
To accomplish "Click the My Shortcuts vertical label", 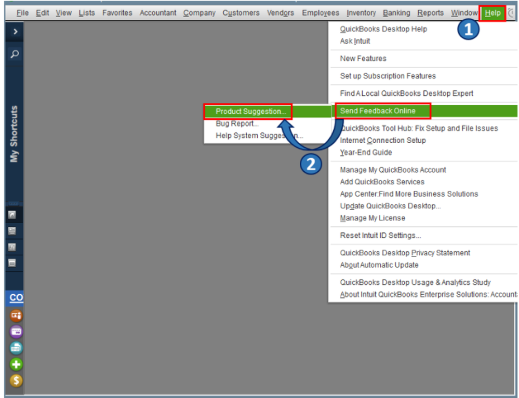I will pos(14,134).
